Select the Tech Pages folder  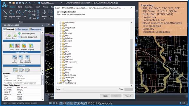[x=69, y=78]
